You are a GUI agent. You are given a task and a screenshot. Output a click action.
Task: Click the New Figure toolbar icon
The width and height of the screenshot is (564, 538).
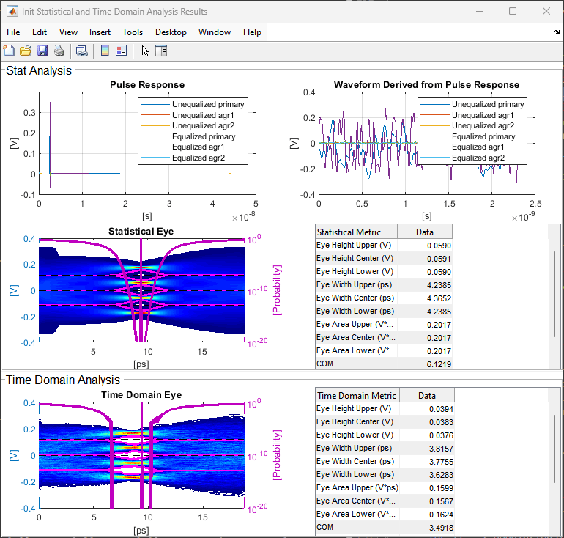9,51
